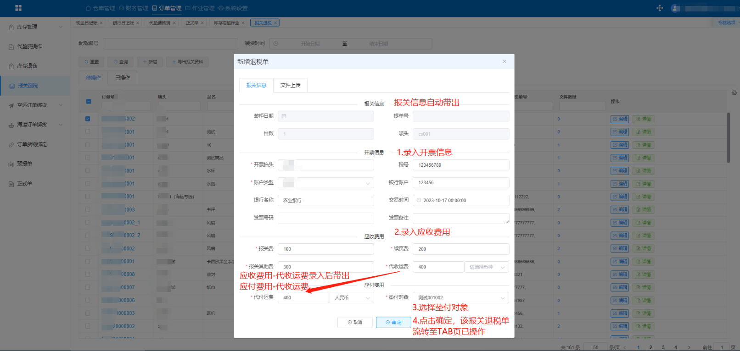This screenshot has height=351, width=740.
Task: Click the 确定 button
Action: pos(393,323)
